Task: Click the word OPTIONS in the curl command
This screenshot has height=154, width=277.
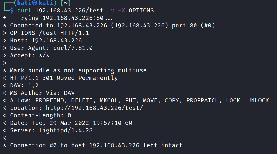Action: coord(141,11)
